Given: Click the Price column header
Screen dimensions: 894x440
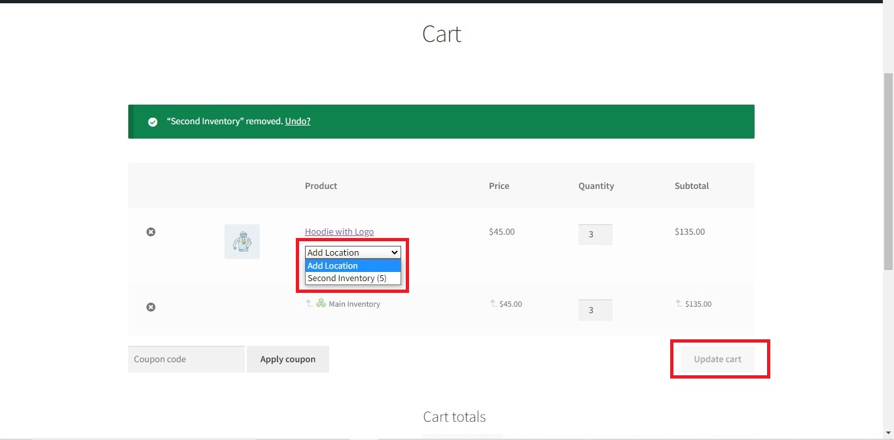Looking at the screenshot, I should point(499,186).
